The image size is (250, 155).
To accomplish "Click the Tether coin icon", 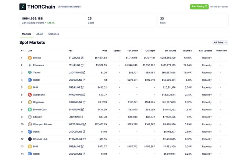I will (x=30, y=72).
